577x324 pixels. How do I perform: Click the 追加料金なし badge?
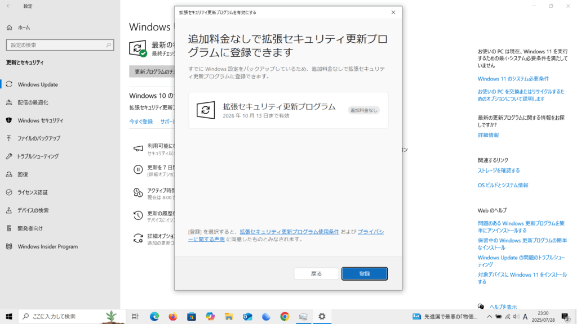point(363,110)
